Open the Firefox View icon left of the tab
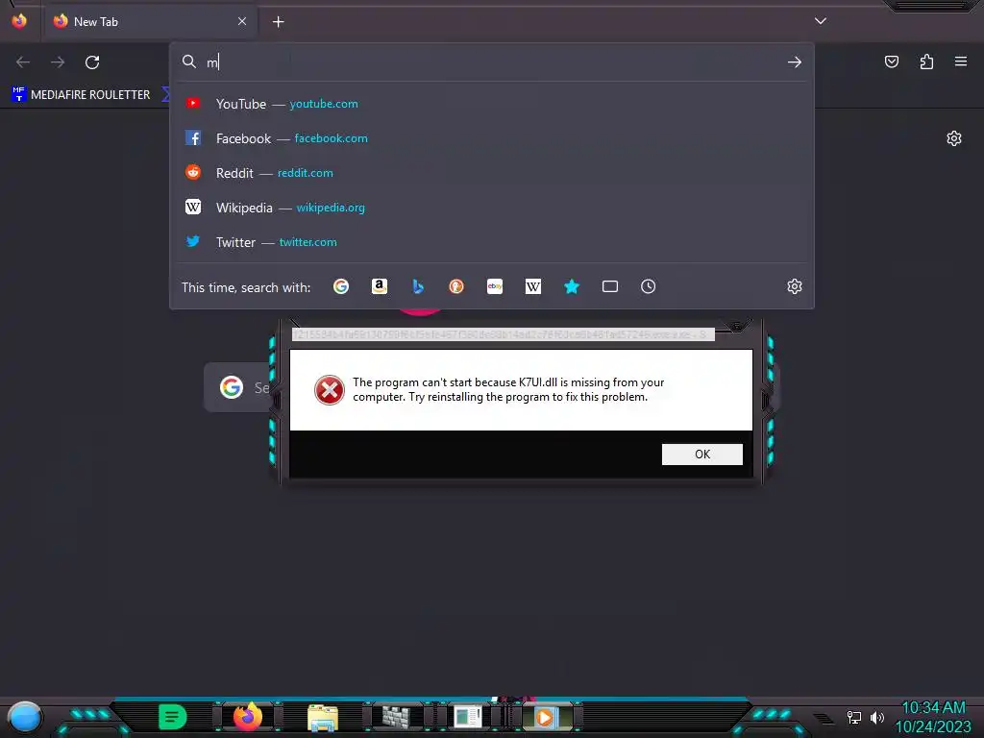The width and height of the screenshot is (984, 738). [x=19, y=21]
